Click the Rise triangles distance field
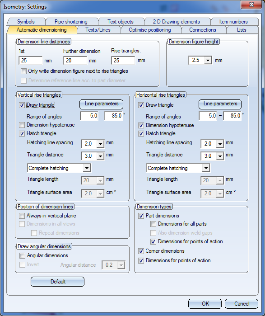The height and width of the screenshot is (316, 265). click(x=123, y=61)
